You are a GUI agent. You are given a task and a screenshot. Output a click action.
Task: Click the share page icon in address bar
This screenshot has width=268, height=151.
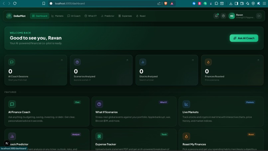(159, 3)
